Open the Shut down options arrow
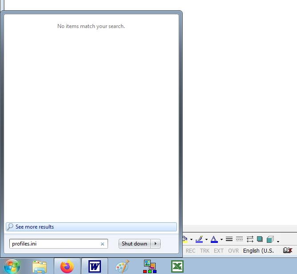 [x=156, y=244]
